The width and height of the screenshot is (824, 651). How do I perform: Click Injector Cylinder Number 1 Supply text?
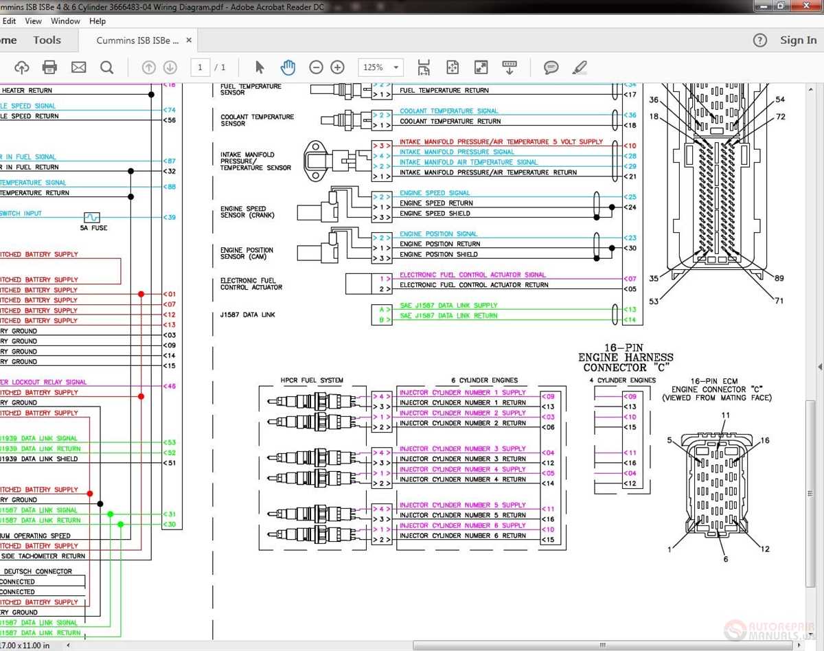click(x=463, y=393)
